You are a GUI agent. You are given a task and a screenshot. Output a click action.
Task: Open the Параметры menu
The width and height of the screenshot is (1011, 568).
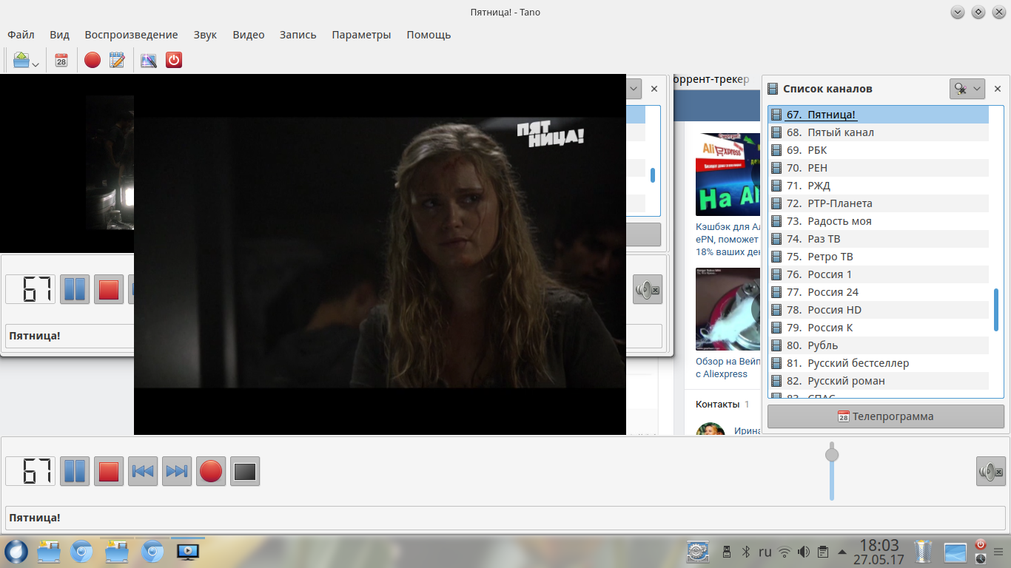click(361, 35)
